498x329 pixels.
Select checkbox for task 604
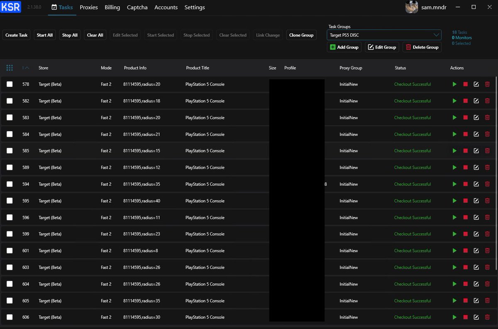[10, 284]
